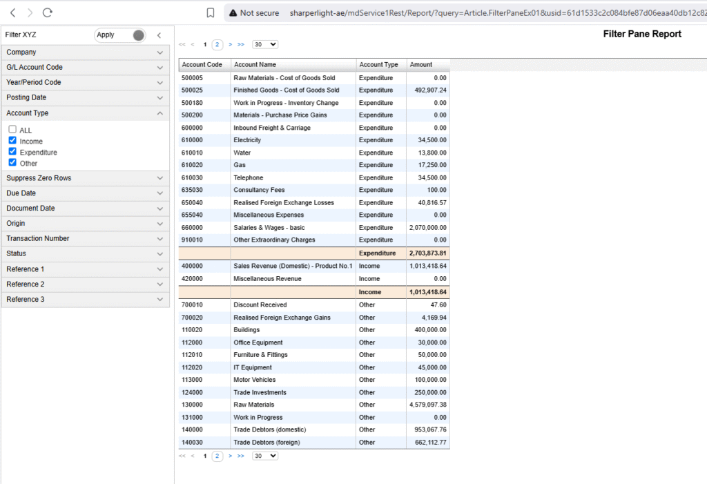This screenshot has height=484, width=707.
Task: Expand the Reference 3 filter
Action: coord(86,300)
